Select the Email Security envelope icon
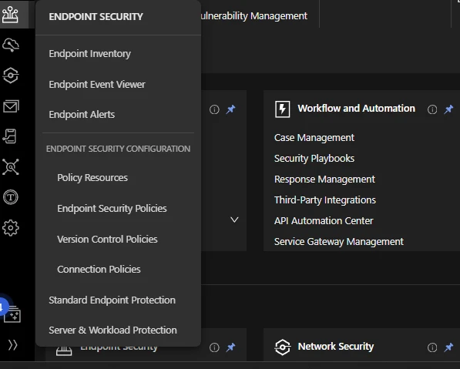Screen dimensions: 460x369 point(11,106)
